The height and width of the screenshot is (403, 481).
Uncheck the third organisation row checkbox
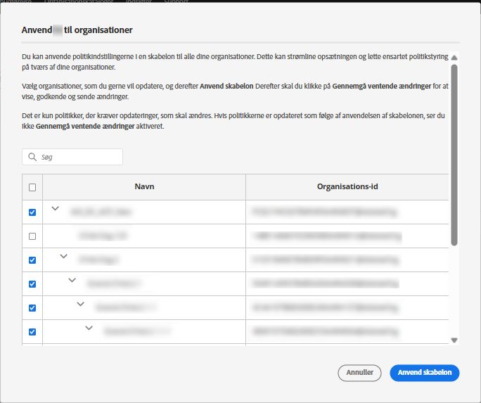tap(32, 260)
